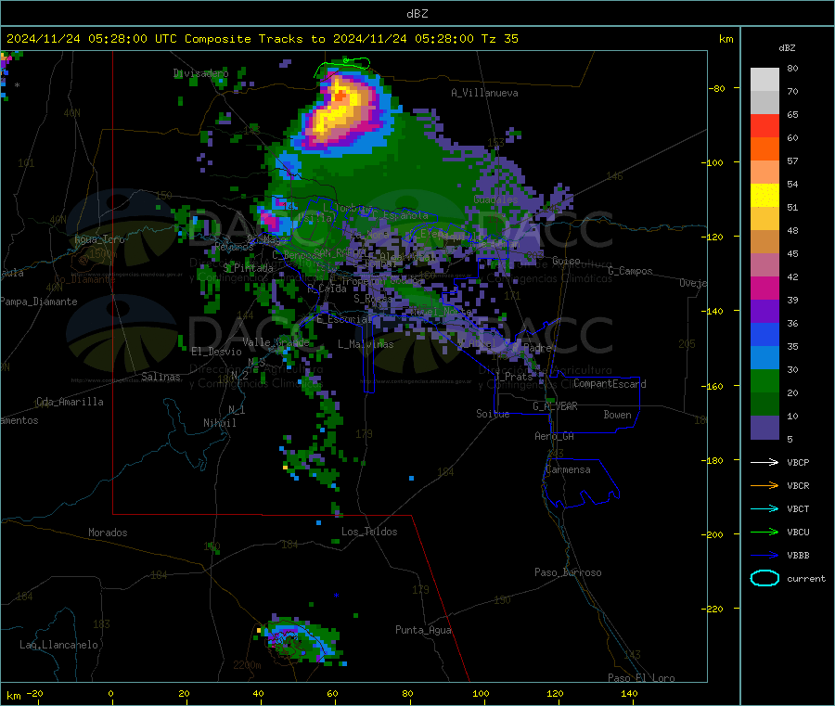Click the Los_Toldos map label
835x706 pixels.
(x=369, y=532)
